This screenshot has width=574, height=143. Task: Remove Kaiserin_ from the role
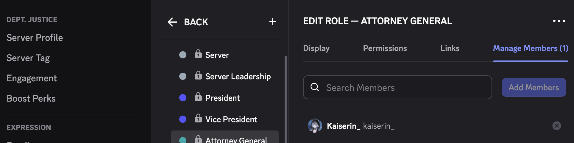pos(556,126)
